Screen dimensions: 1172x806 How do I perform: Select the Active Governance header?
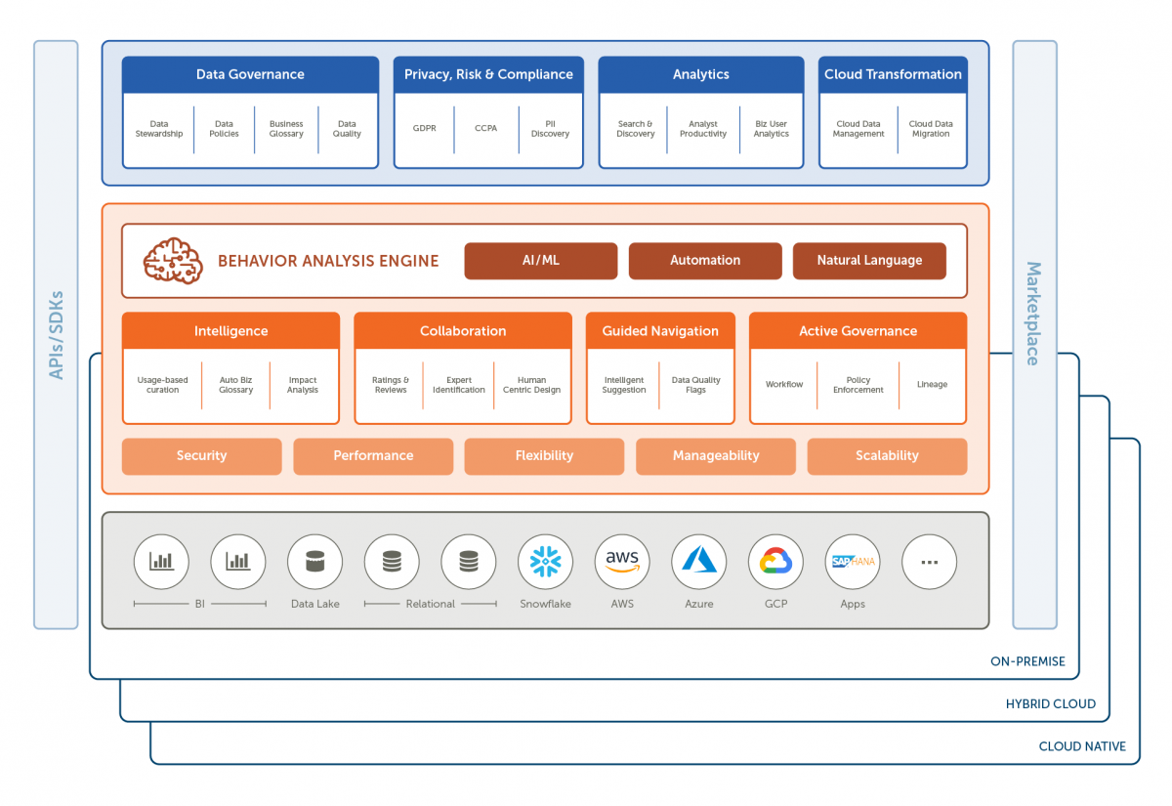[858, 331]
